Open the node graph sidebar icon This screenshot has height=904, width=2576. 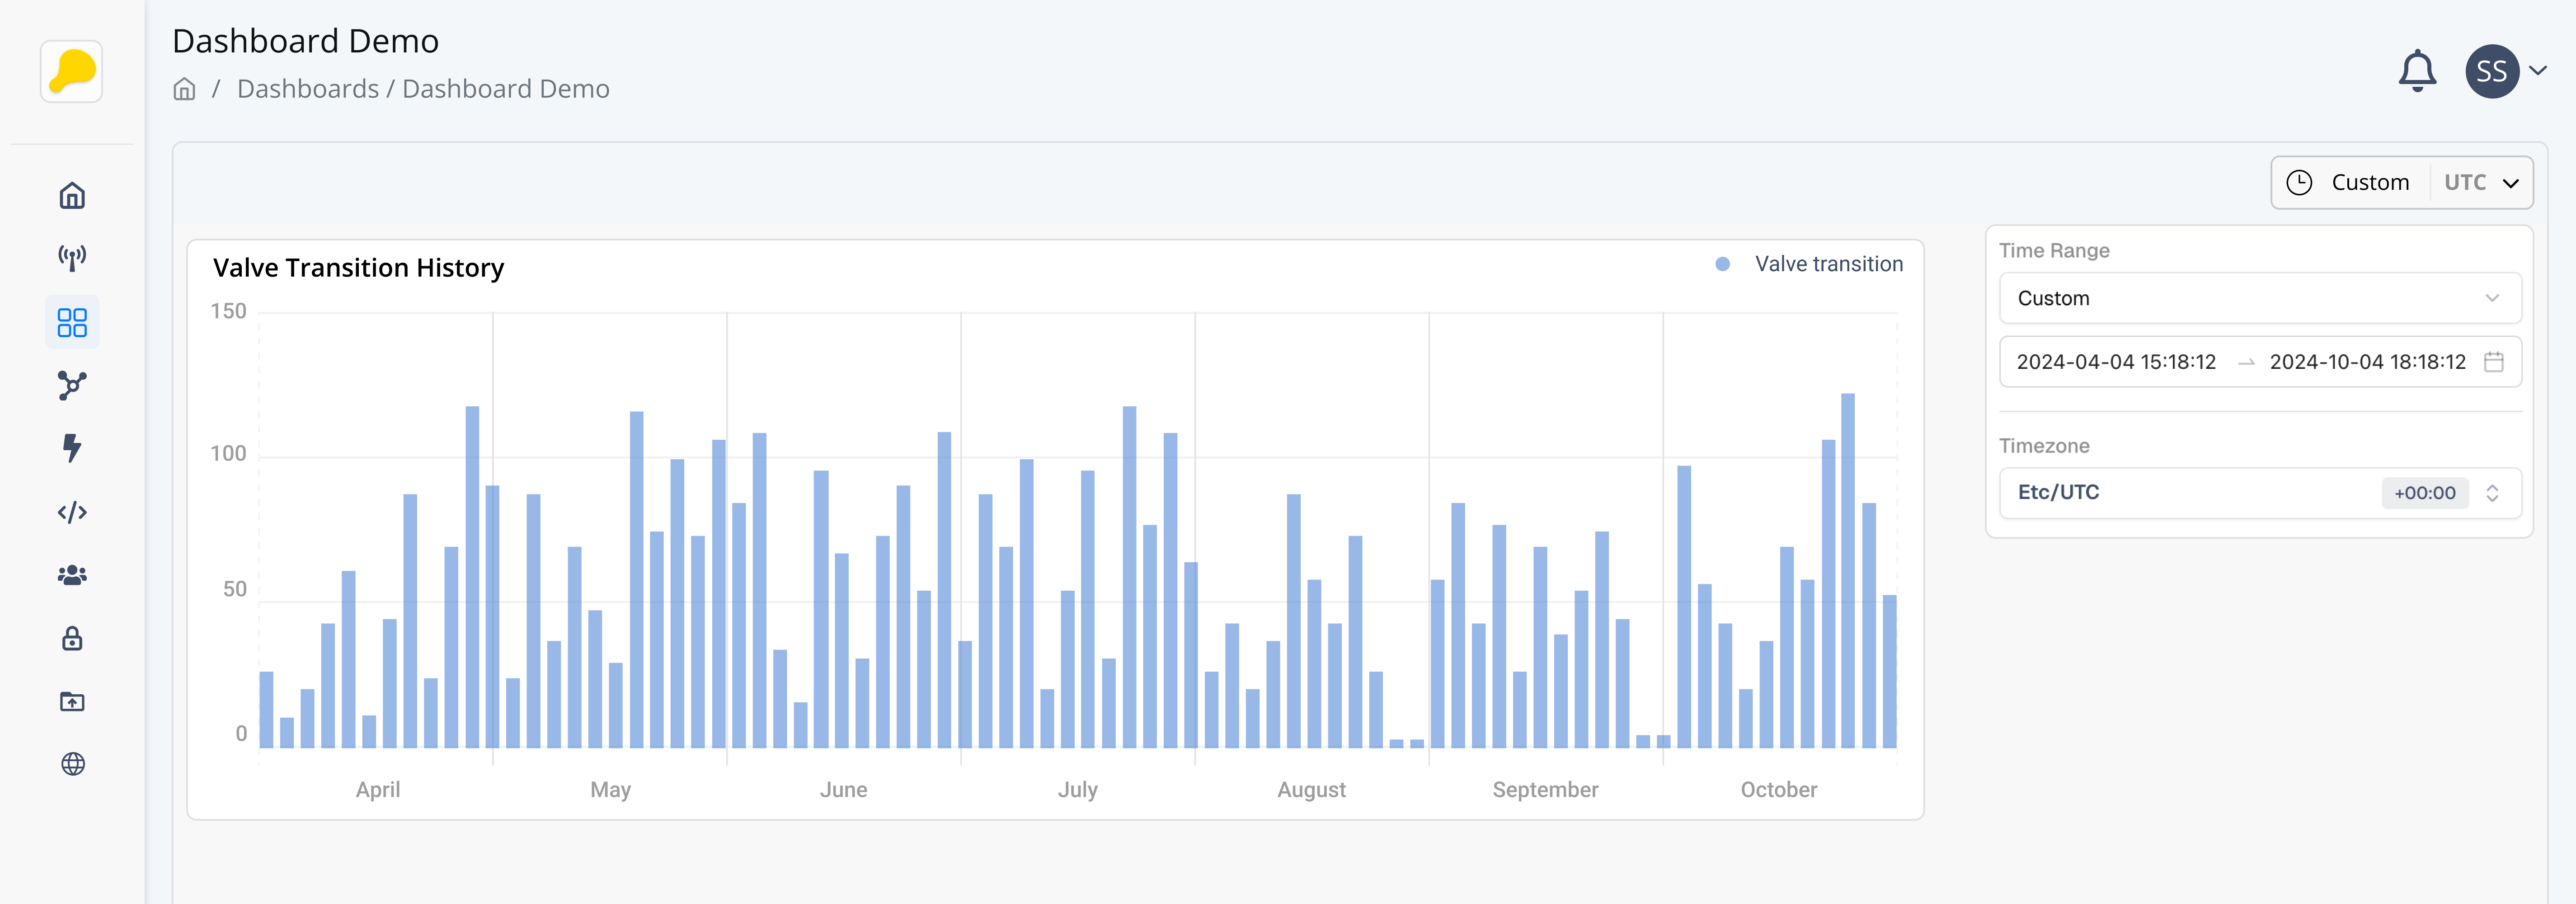pyautogui.click(x=72, y=386)
